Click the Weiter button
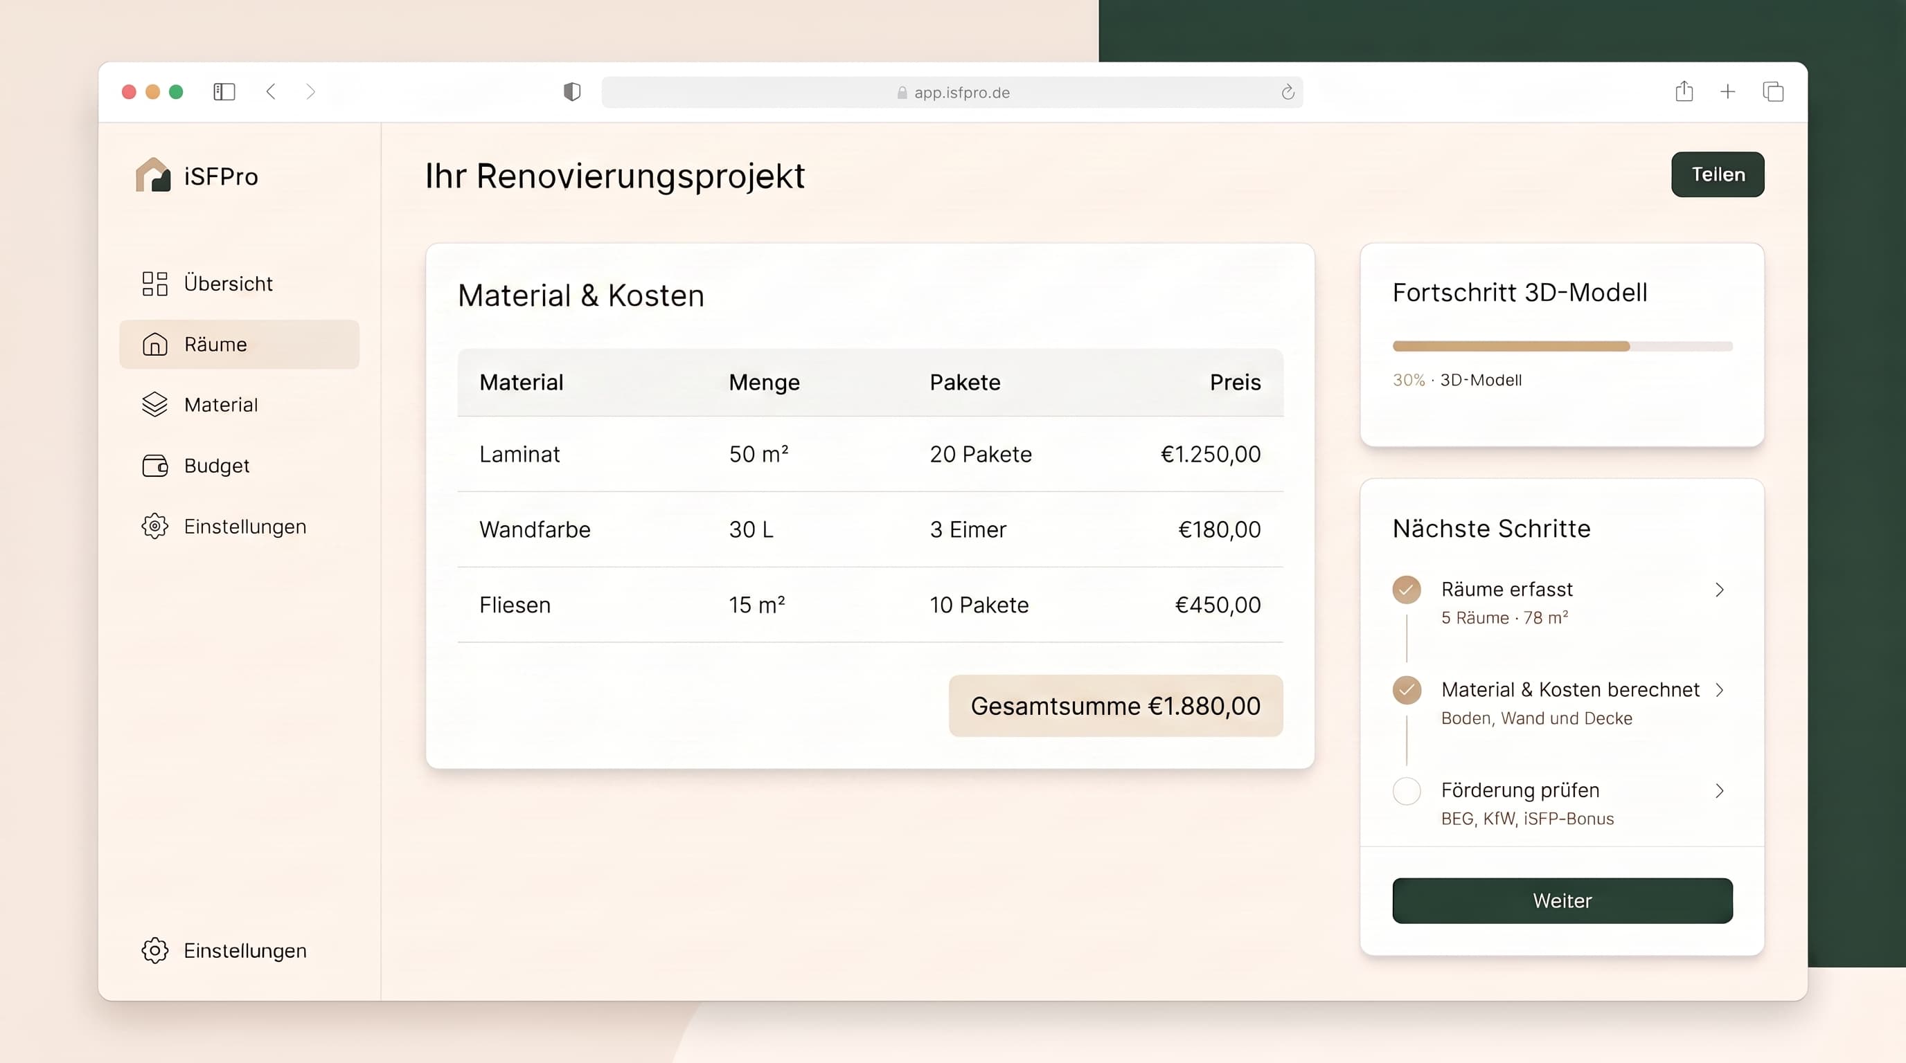 (x=1562, y=900)
